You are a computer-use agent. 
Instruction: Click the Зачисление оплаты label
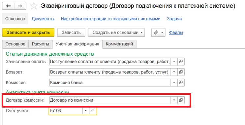point(27,62)
